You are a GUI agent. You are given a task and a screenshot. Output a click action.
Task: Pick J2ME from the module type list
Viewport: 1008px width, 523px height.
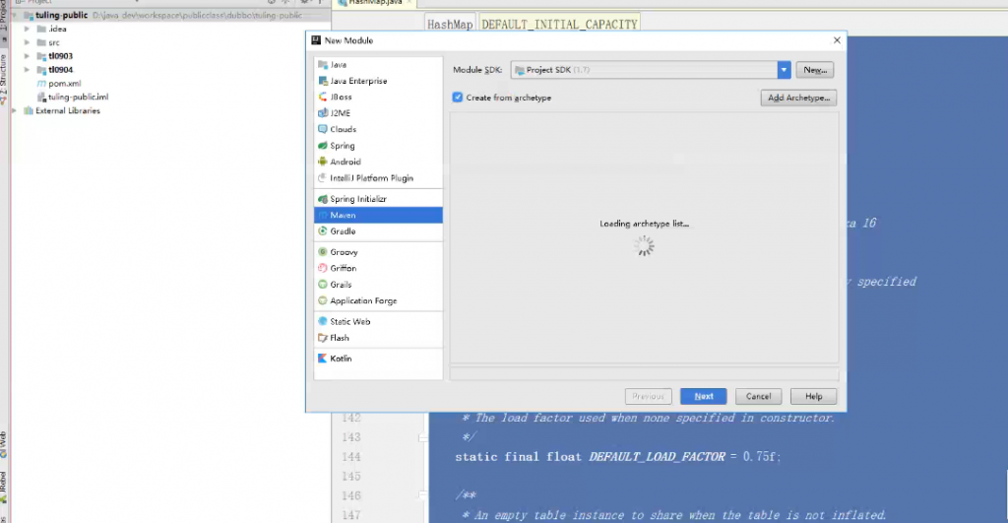378,113
